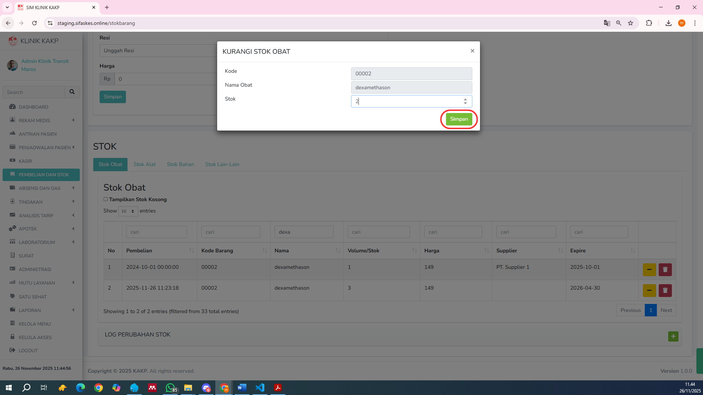Close the Kurangi Stok Obat dialog

click(472, 51)
